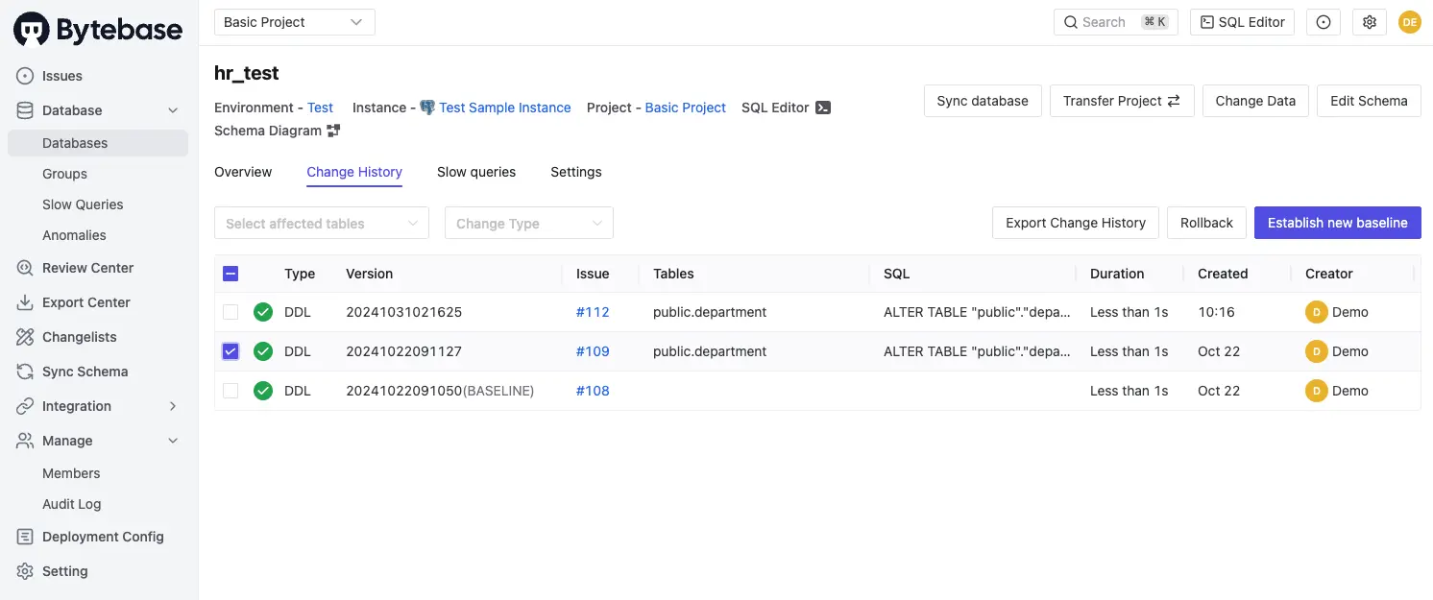Switch to the Slow queries tab
Image resolution: width=1433 pixels, height=600 pixels.
pos(476,172)
